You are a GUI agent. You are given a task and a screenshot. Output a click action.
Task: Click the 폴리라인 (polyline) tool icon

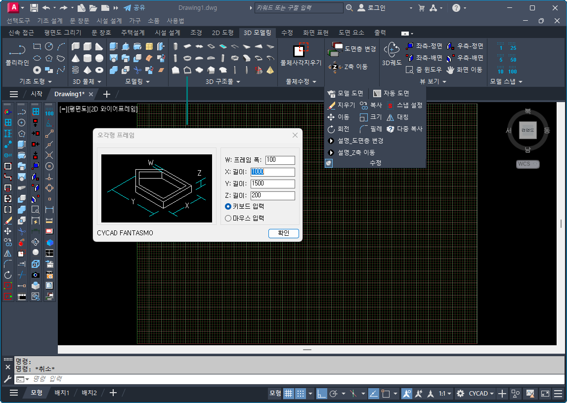pos(17,50)
